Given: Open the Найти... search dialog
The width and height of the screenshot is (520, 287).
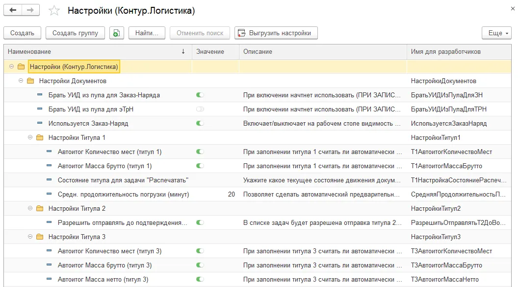Looking at the screenshot, I should point(147,33).
